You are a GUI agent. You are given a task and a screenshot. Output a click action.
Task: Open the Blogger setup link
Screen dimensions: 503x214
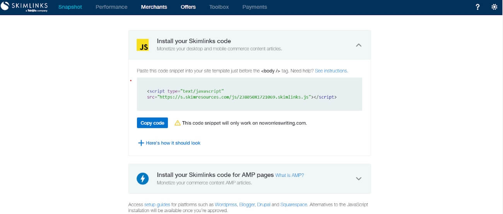[x=247, y=204]
